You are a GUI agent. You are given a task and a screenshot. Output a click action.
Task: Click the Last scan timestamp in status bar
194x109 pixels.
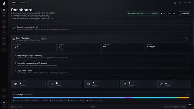[x=175, y=107]
